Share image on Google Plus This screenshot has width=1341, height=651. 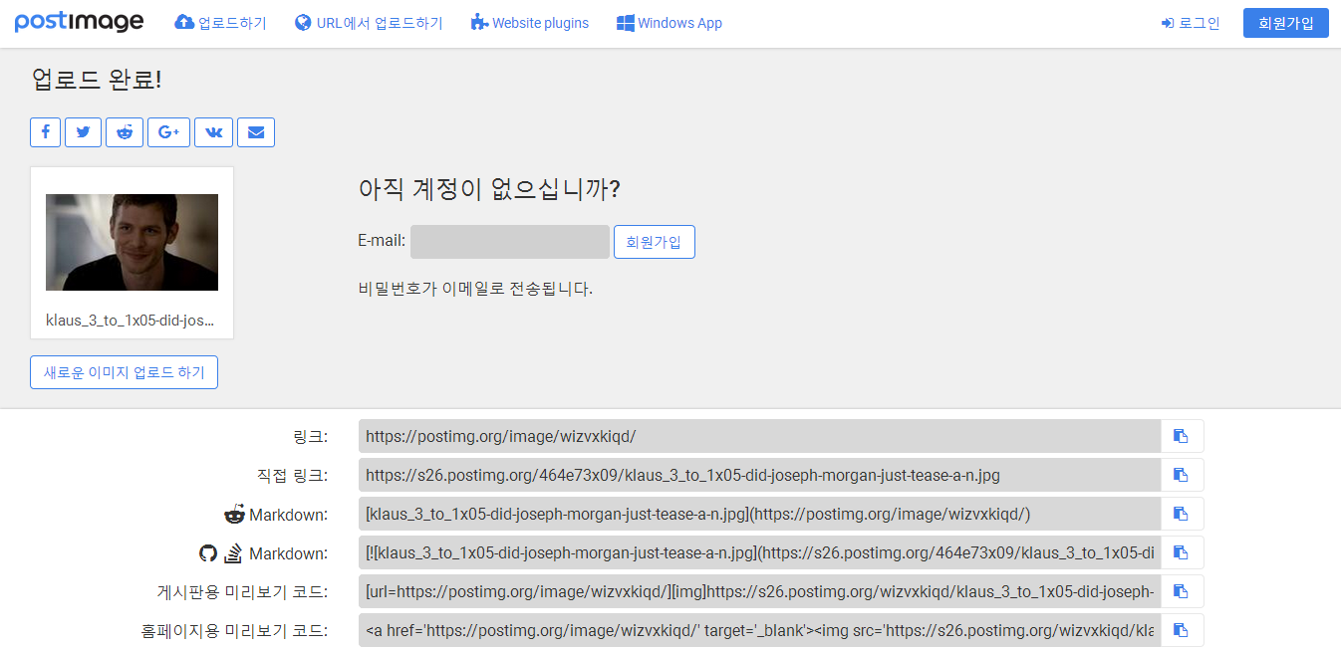(168, 132)
